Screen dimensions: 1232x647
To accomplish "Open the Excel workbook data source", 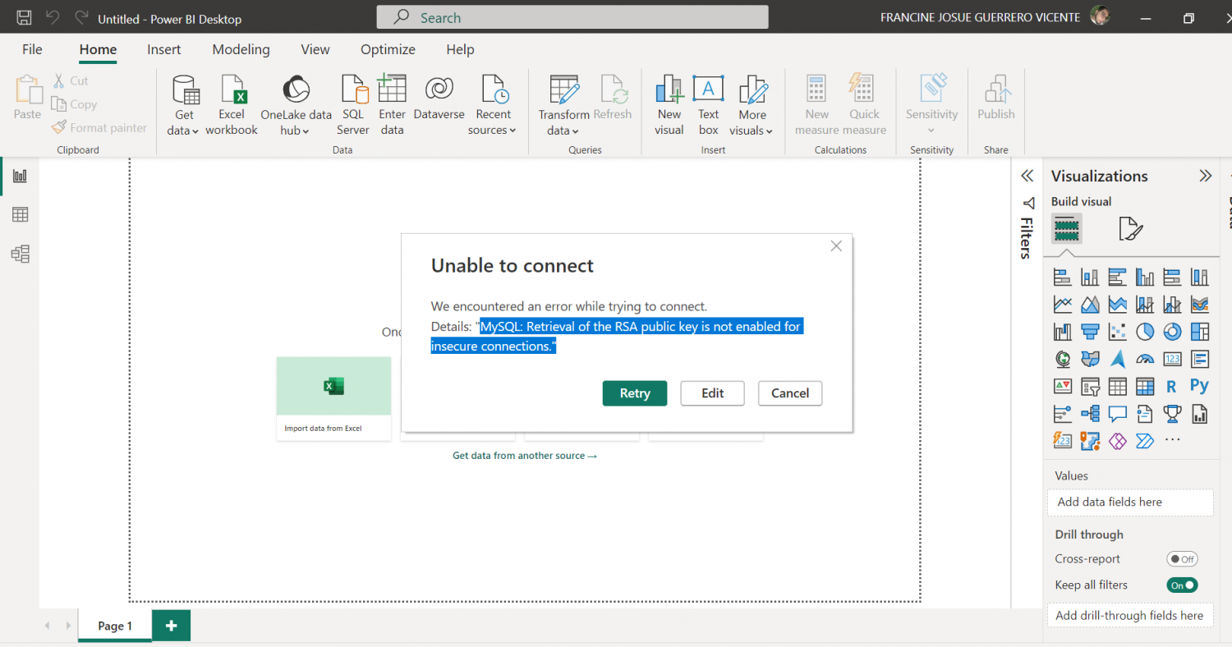I will click(232, 105).
